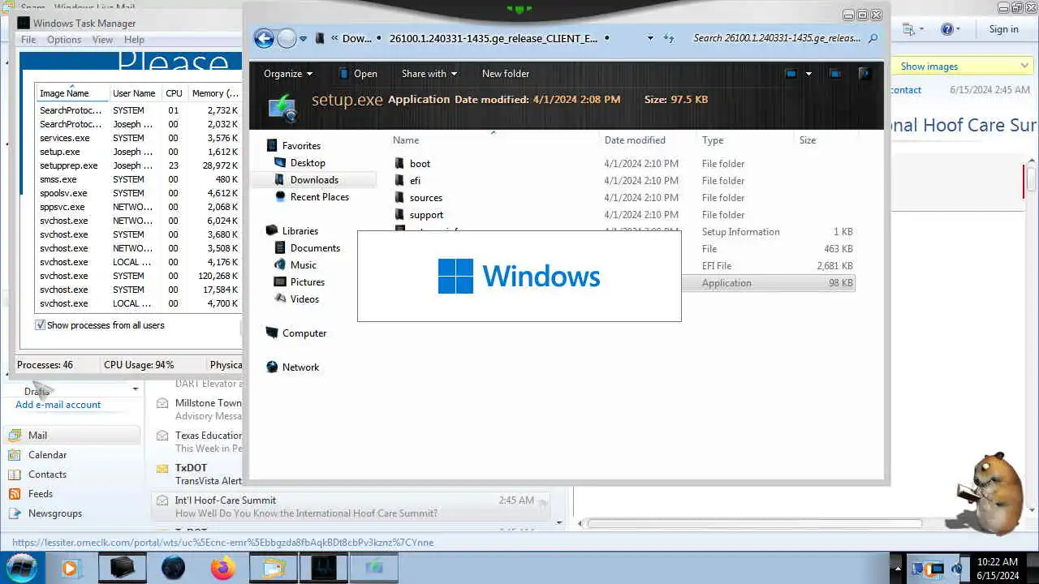Change the view with the view icon
The height and width of the screenshot is (584, 1039).
coord(791,74)
